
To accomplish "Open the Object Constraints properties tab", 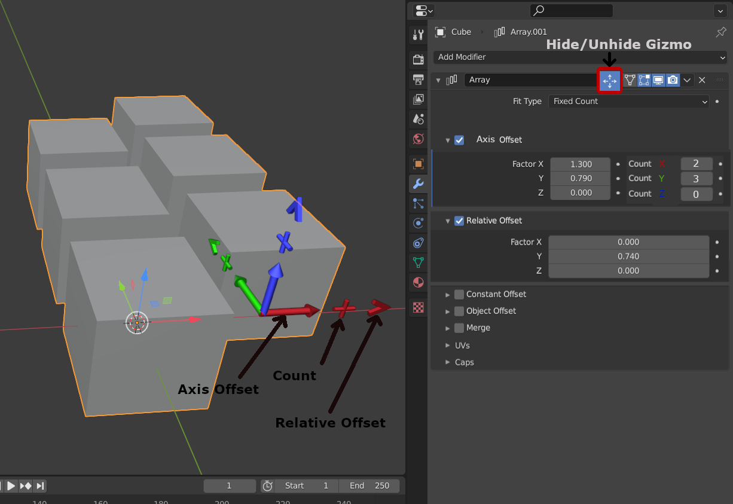I will pyautogui.click(x=419, y=243).
